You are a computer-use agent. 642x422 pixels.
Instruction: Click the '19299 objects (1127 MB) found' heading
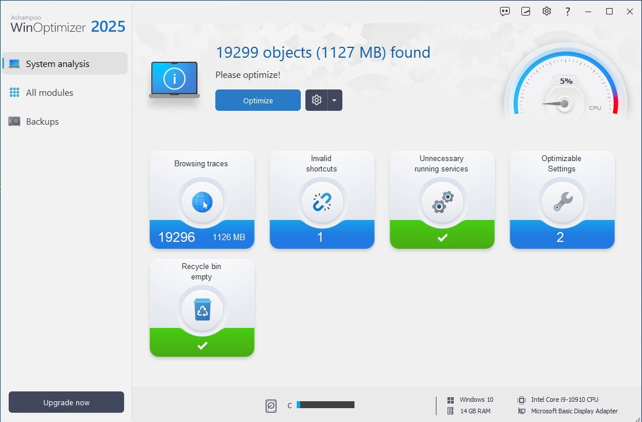point(323,53)
